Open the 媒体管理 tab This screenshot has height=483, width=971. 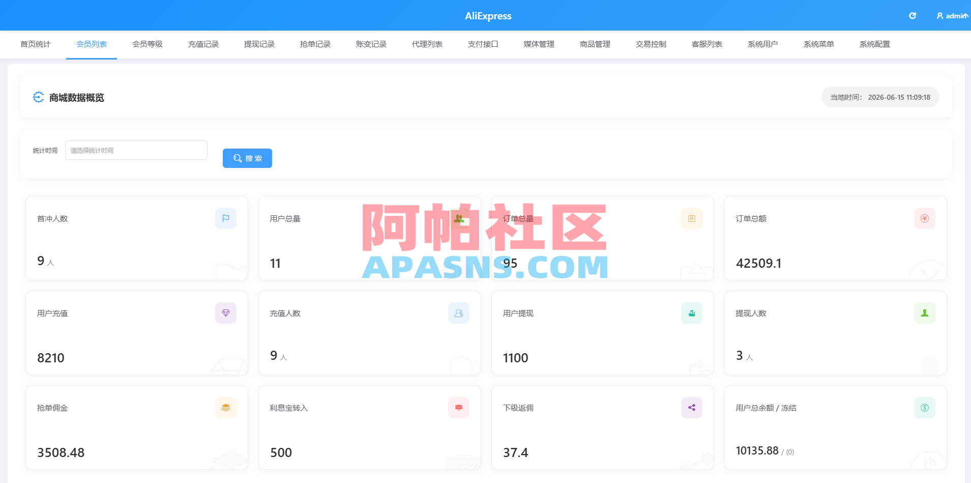pos(539,44)
